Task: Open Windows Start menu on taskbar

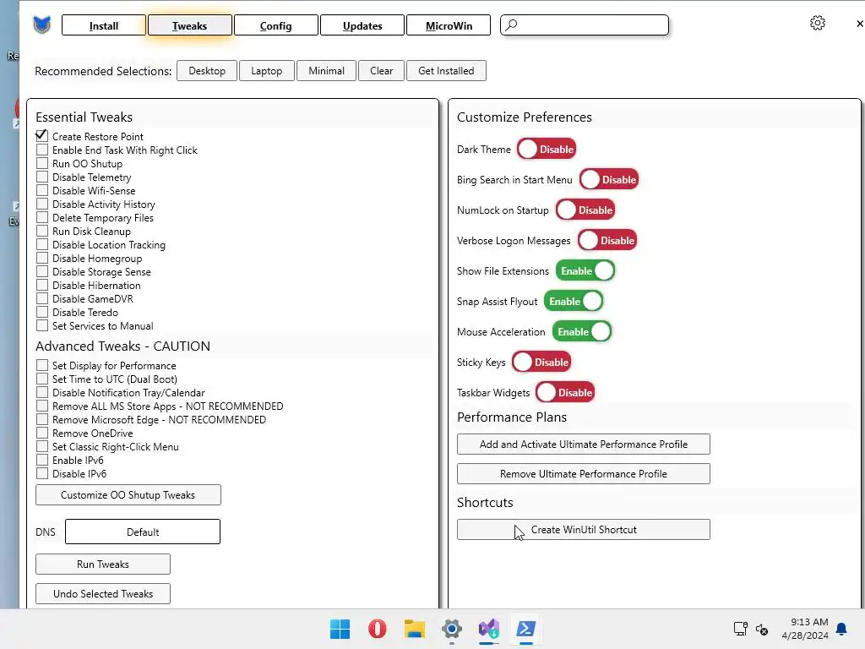Action: coord(340,629)
